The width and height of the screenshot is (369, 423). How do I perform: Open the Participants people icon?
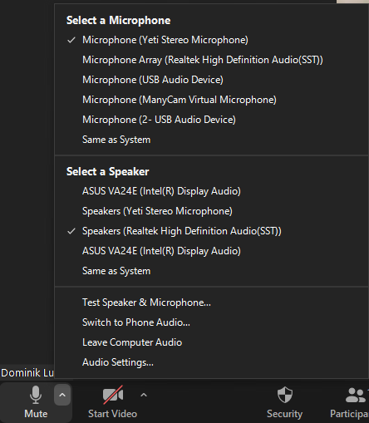356,395
